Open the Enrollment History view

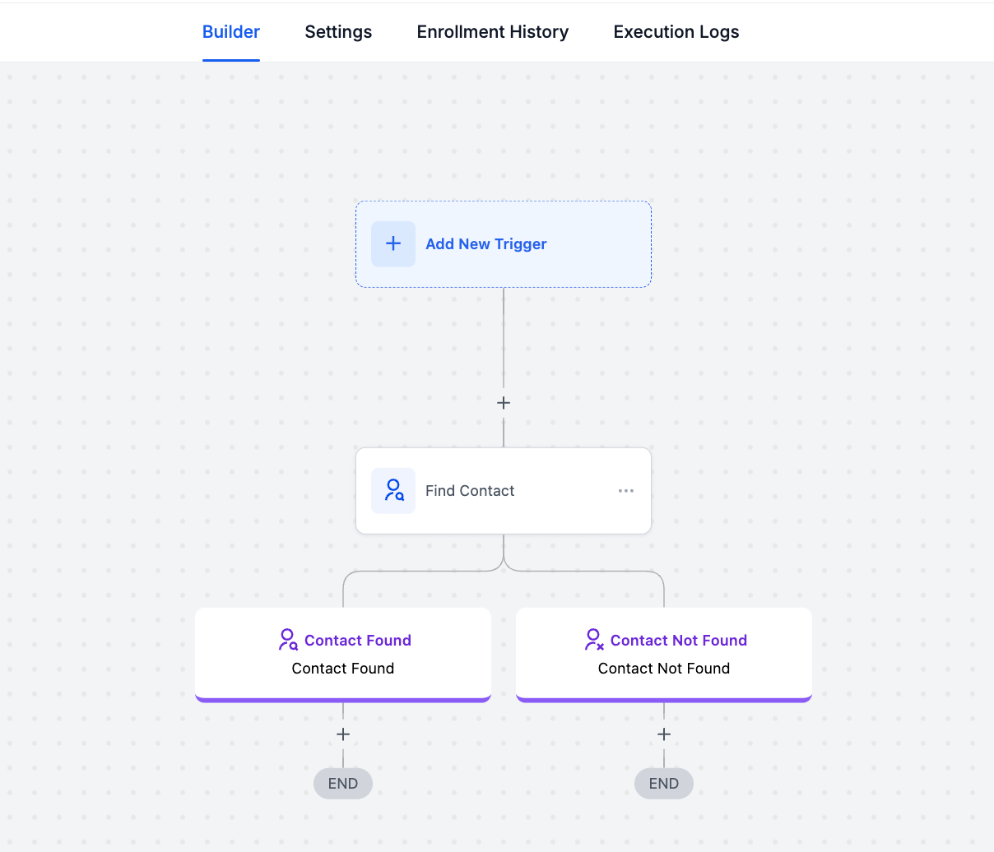[x=492, y=31]
